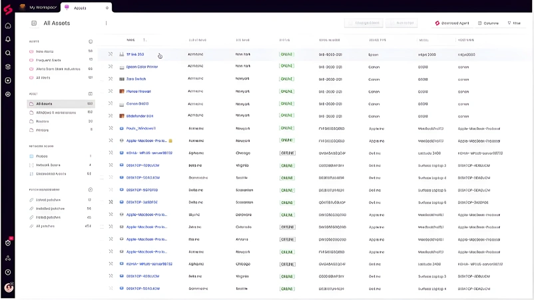This screenshot has height=300, width=534.
Task: Close the Assets tab
Action: 107,8
